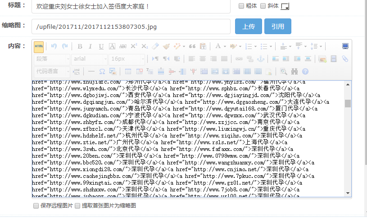Click font color letter A icon
Image resolution: width=367 pixels, height=221 pixels.
218,46
